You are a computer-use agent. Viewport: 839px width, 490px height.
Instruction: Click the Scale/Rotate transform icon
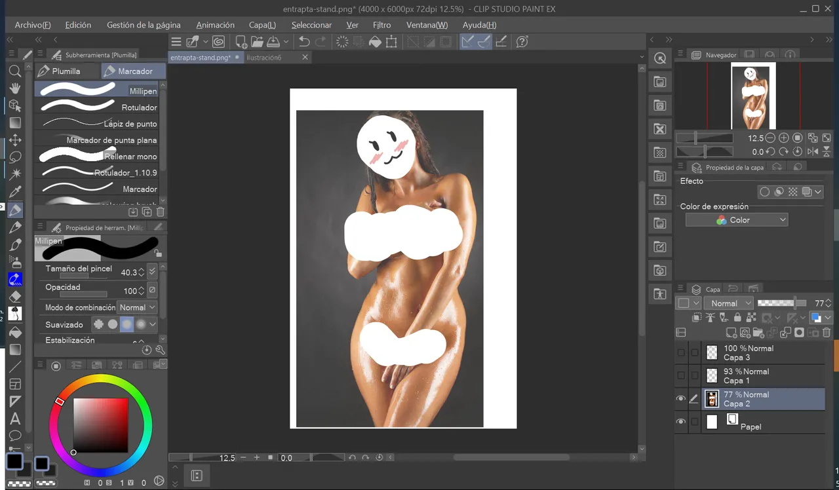pyautogui.click(x=391, y=42)
